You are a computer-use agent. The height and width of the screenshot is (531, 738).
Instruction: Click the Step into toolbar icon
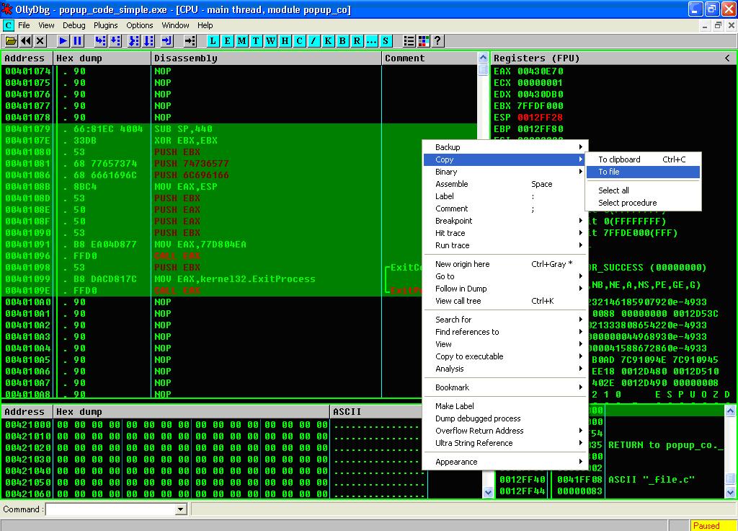click(x=100, y=41)
